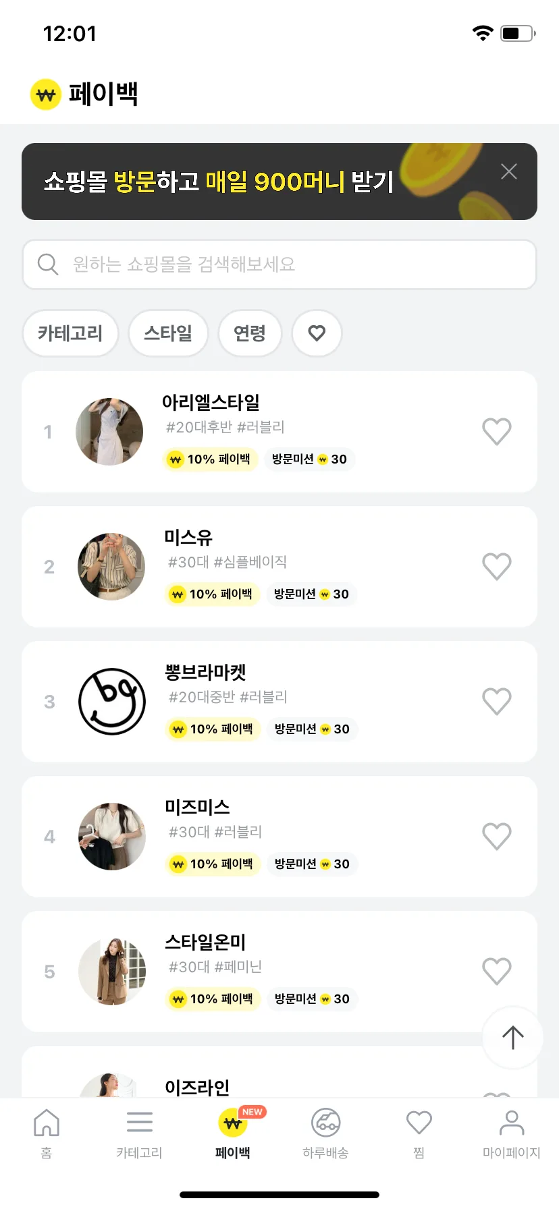Image resolution: width=559 pixels, height=1209 pixels.
Task: Toggle favorite heart for 아리엘스타일
Action: 496,432
